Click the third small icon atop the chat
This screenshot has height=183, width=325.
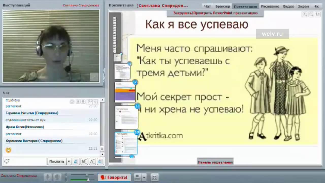click(x=83, y=101)
